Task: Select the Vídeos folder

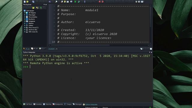Action: tap(31, 25)
